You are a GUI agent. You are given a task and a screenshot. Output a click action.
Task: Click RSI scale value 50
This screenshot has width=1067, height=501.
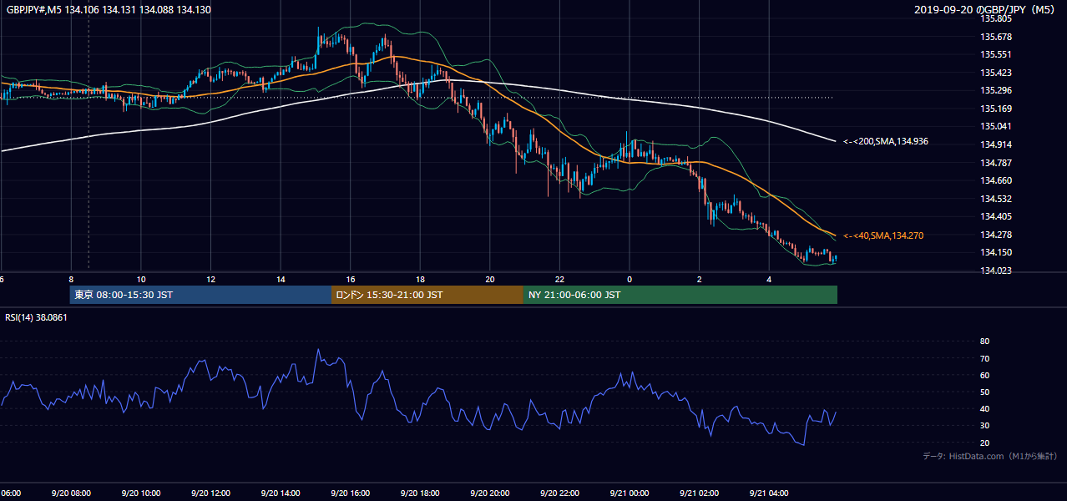[984, 392]
